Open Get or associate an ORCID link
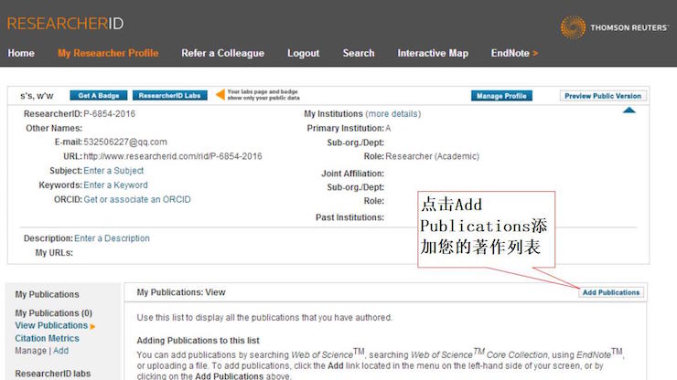Image resolution: width=677 pixels, height=380 pixels. (x=137, y=199)
